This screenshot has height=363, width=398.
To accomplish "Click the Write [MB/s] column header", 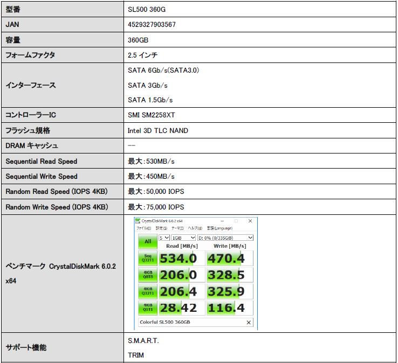I will tap(230, 246).
